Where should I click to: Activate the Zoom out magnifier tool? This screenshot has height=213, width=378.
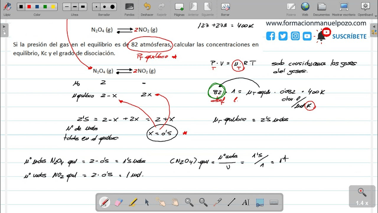203,202
